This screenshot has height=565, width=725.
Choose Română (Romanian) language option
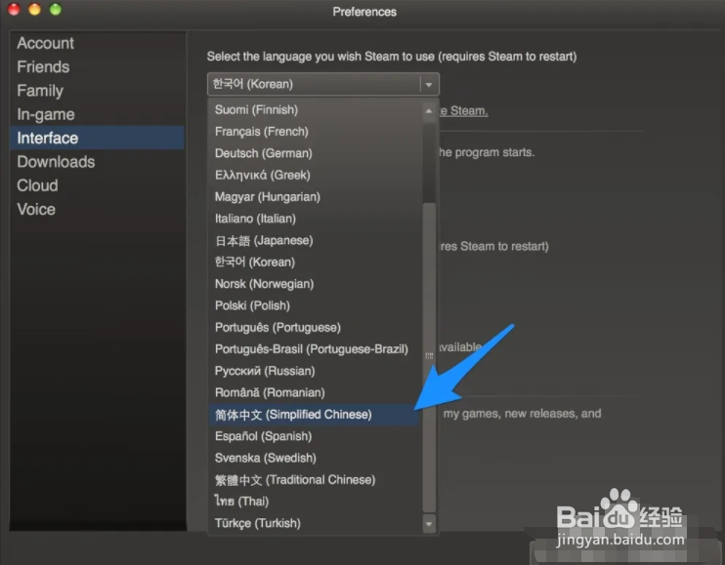coord(315,393)
